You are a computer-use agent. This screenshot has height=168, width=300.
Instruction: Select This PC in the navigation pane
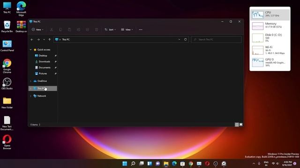(x=43, y=88)
